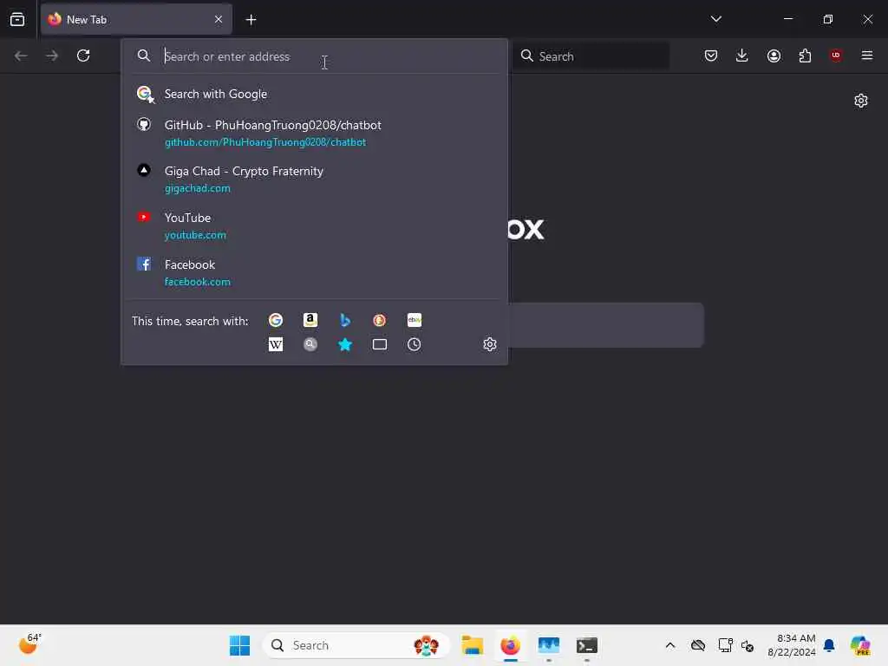Open Copilot preview in taskbar corner
This screenshot has height=666, width=888.
click(859, 645)
